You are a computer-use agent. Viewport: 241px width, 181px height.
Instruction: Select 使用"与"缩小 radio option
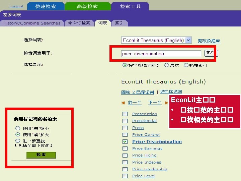click(18, 128)
